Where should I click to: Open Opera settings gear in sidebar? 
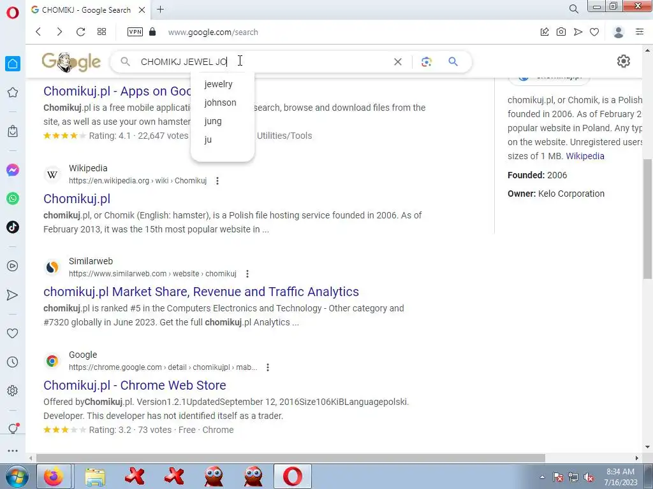point(13,390)
